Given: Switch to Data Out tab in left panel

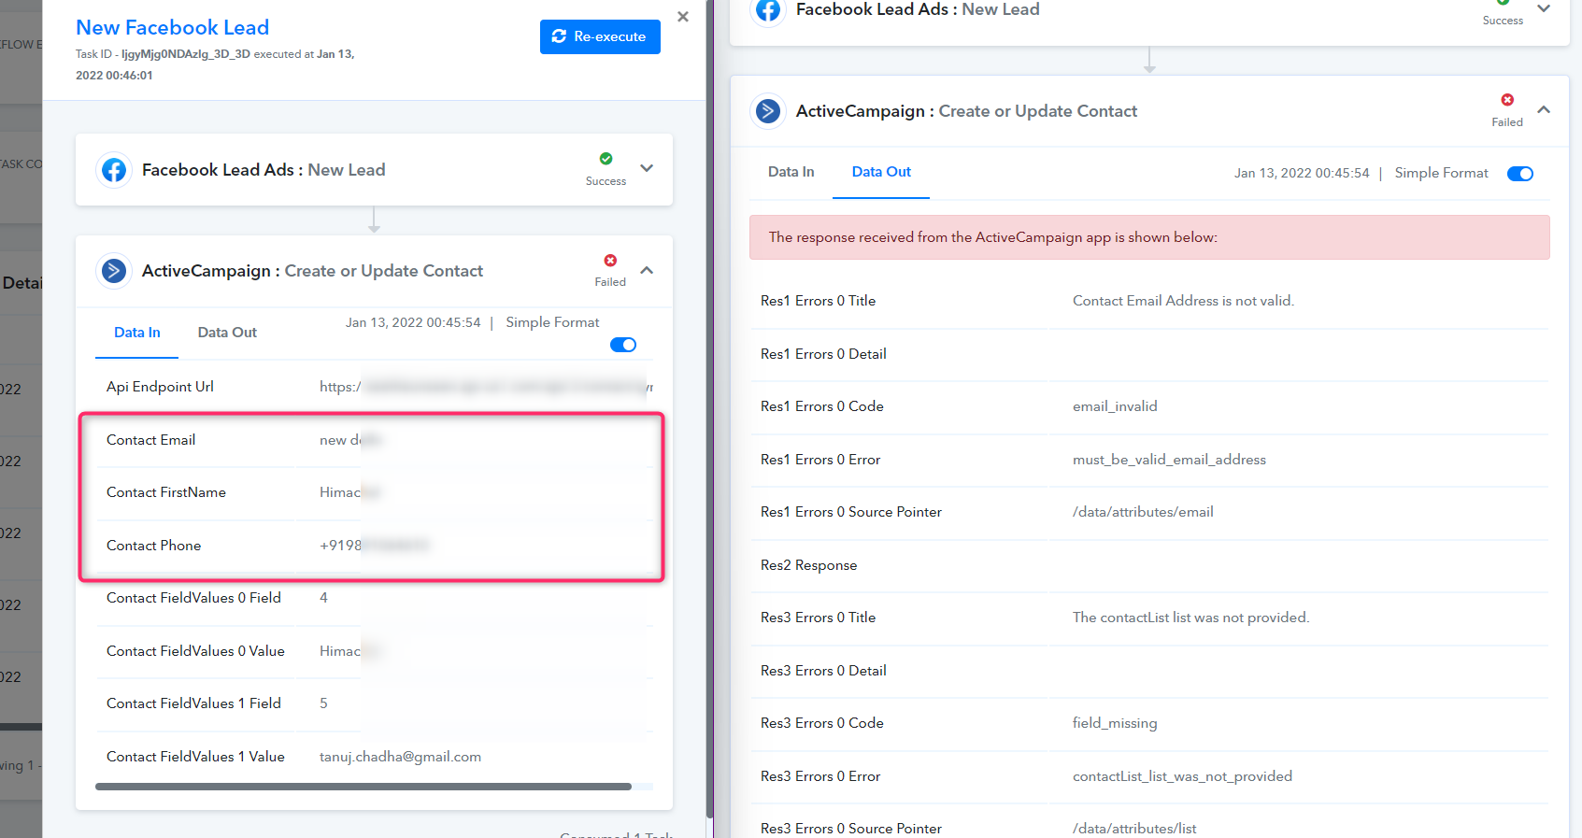Looking at the screenshot, I should click(x=227, y=333).
